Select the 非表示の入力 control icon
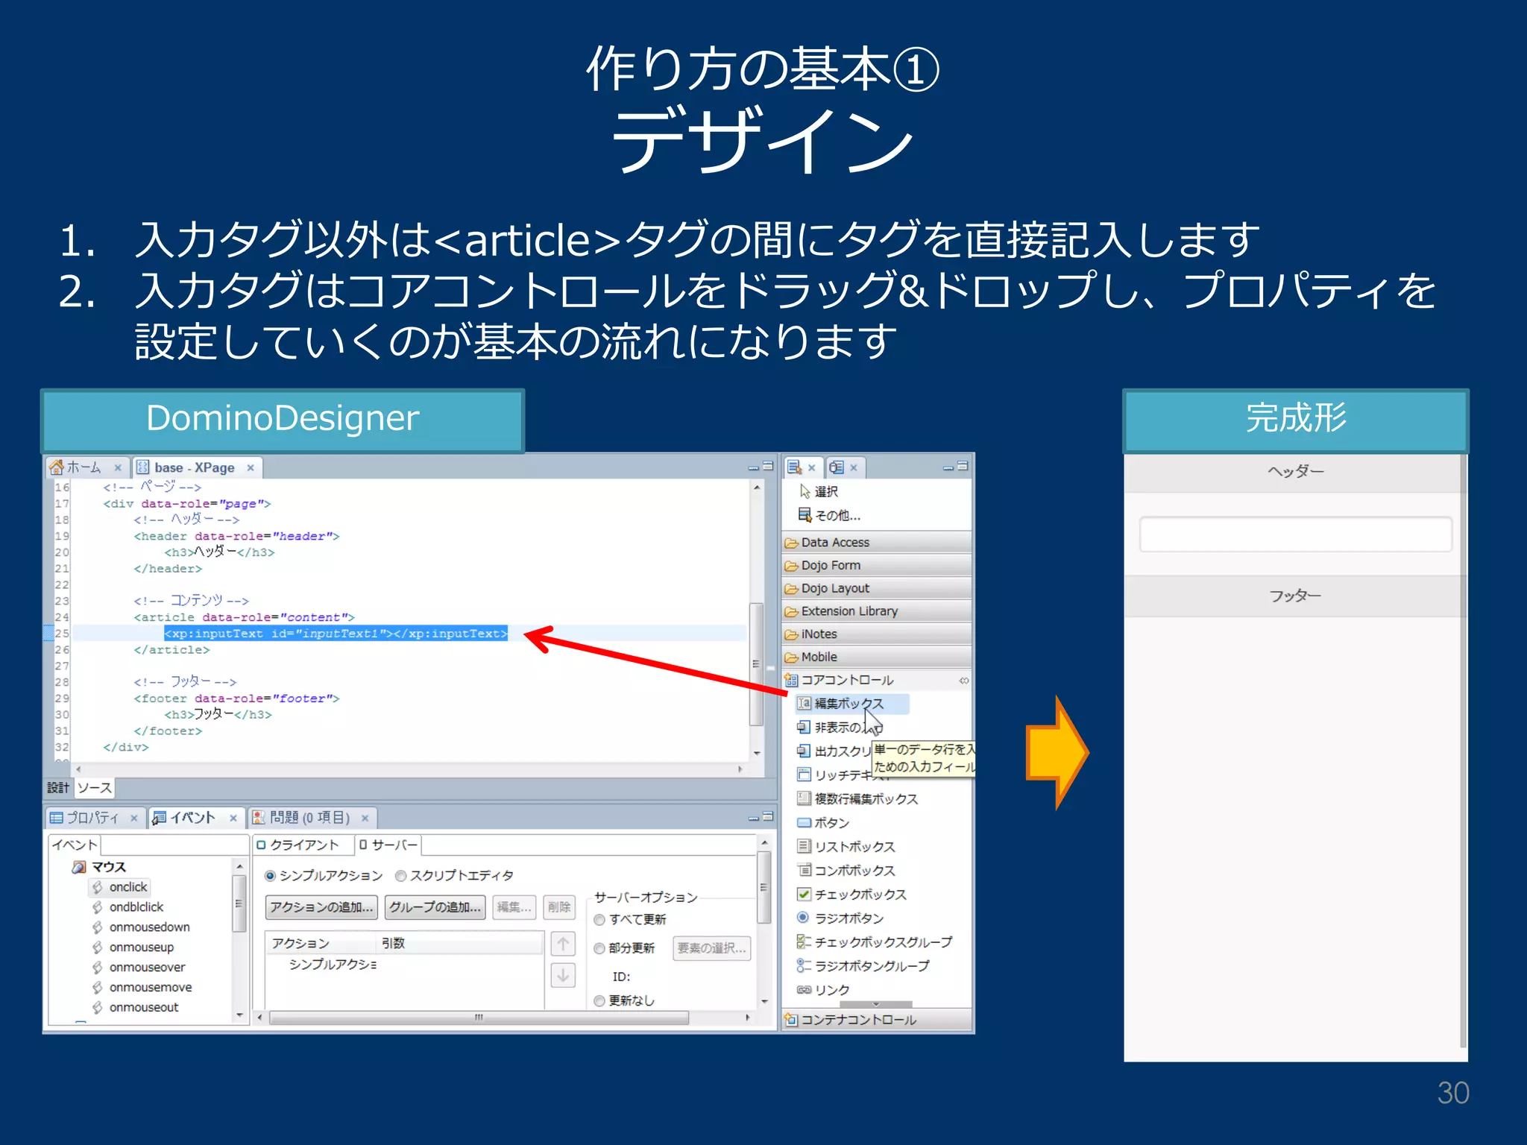The image size is (1527, 1145). [804, 727]
